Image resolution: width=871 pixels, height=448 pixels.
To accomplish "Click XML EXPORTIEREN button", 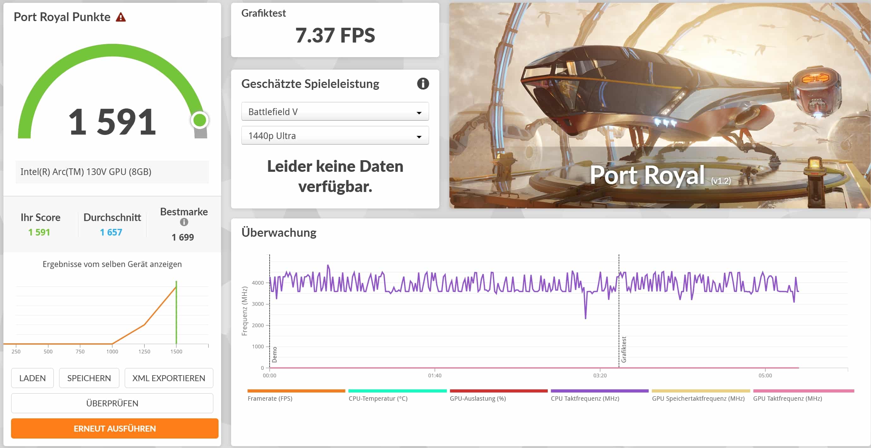I will (168, 378).
